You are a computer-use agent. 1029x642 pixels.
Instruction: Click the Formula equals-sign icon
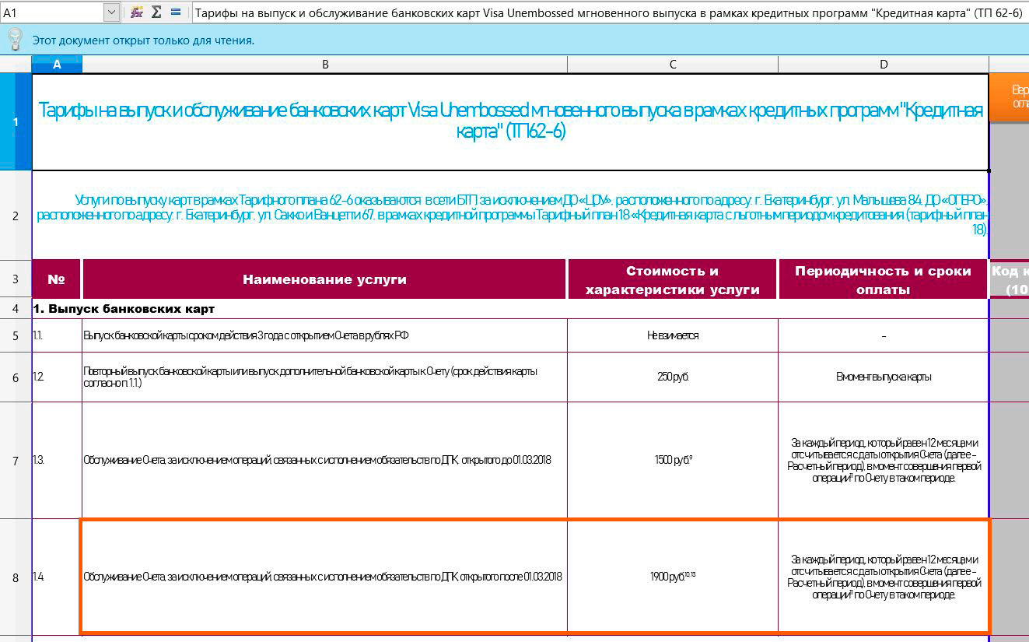[x=176, y=12]
